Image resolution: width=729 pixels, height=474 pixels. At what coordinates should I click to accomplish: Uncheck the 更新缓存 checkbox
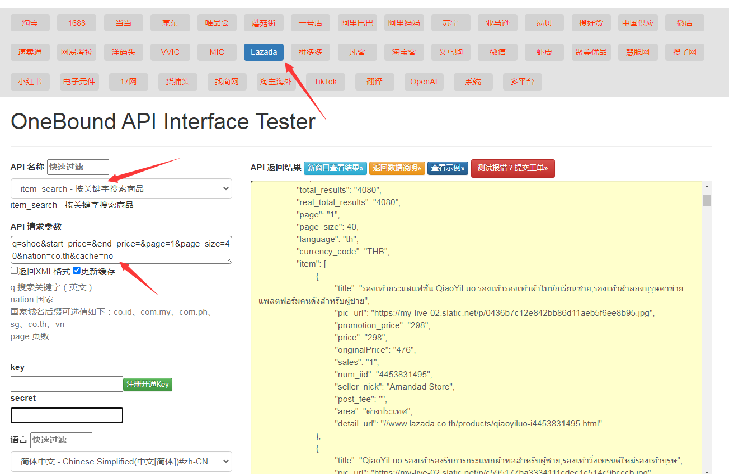(77, 271)
